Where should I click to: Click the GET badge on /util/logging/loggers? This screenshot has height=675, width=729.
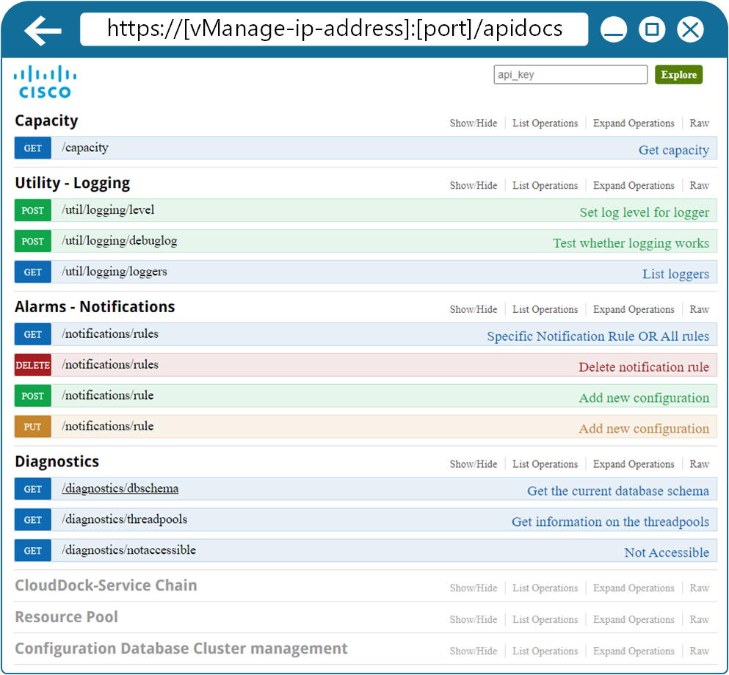coord(32,272)
